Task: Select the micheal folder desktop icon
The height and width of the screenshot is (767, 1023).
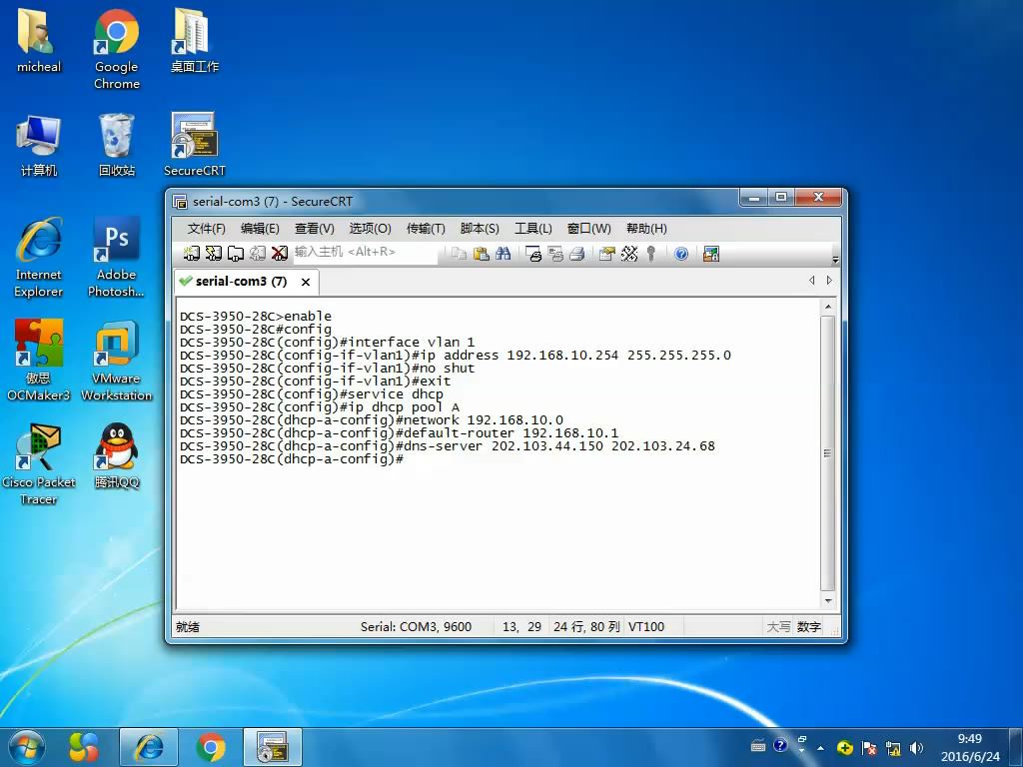Action: [x=39, y=40]
